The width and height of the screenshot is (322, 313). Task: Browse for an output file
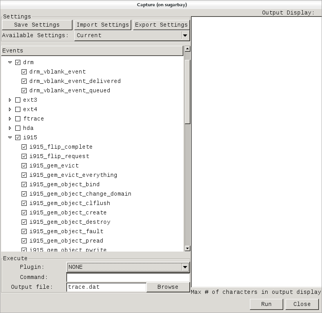pos(168,287)
